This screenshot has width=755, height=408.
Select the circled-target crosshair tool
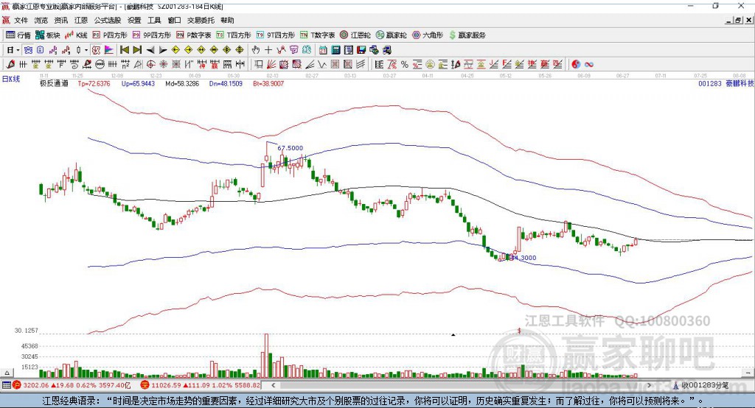click(150, 64)
